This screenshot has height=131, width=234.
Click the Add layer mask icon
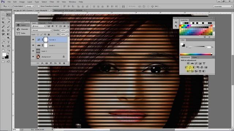46,63
